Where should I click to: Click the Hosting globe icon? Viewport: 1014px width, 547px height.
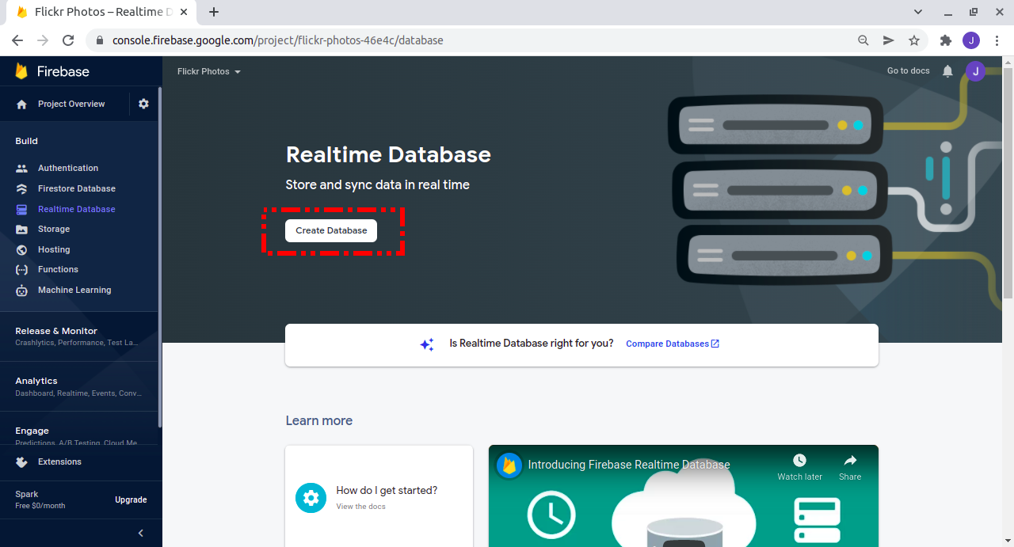point(22,249)
